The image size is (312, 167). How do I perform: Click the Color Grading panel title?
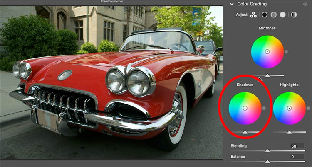coord(252,4)
